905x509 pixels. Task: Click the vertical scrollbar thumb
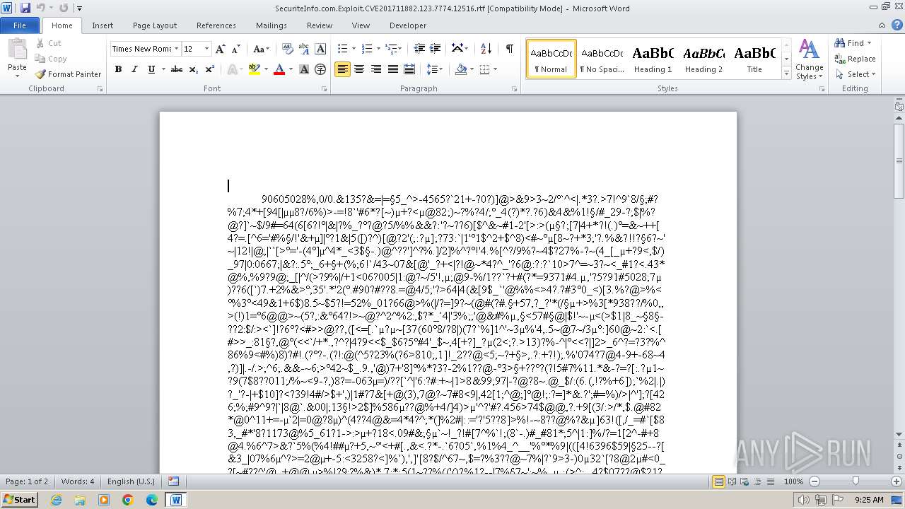tap(899, 160)
